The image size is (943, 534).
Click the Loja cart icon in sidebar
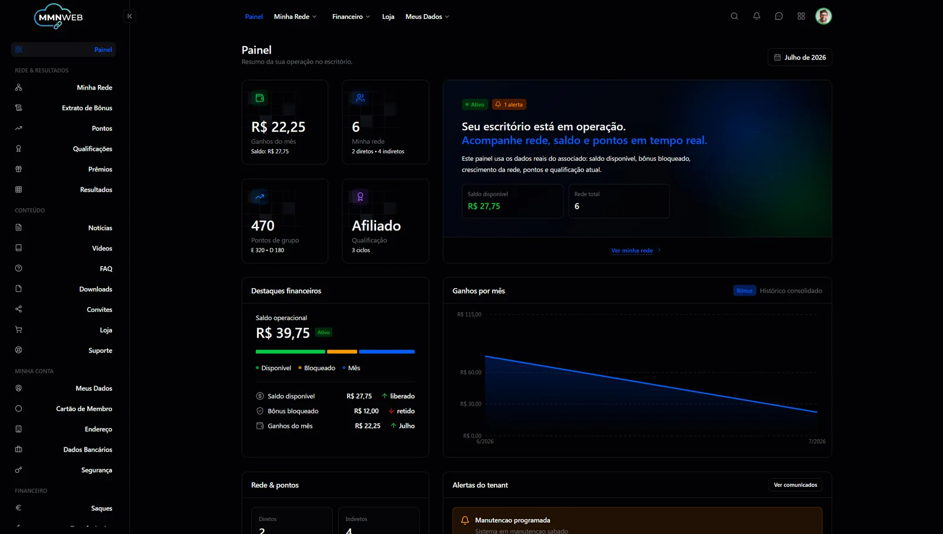pos(19,329)
